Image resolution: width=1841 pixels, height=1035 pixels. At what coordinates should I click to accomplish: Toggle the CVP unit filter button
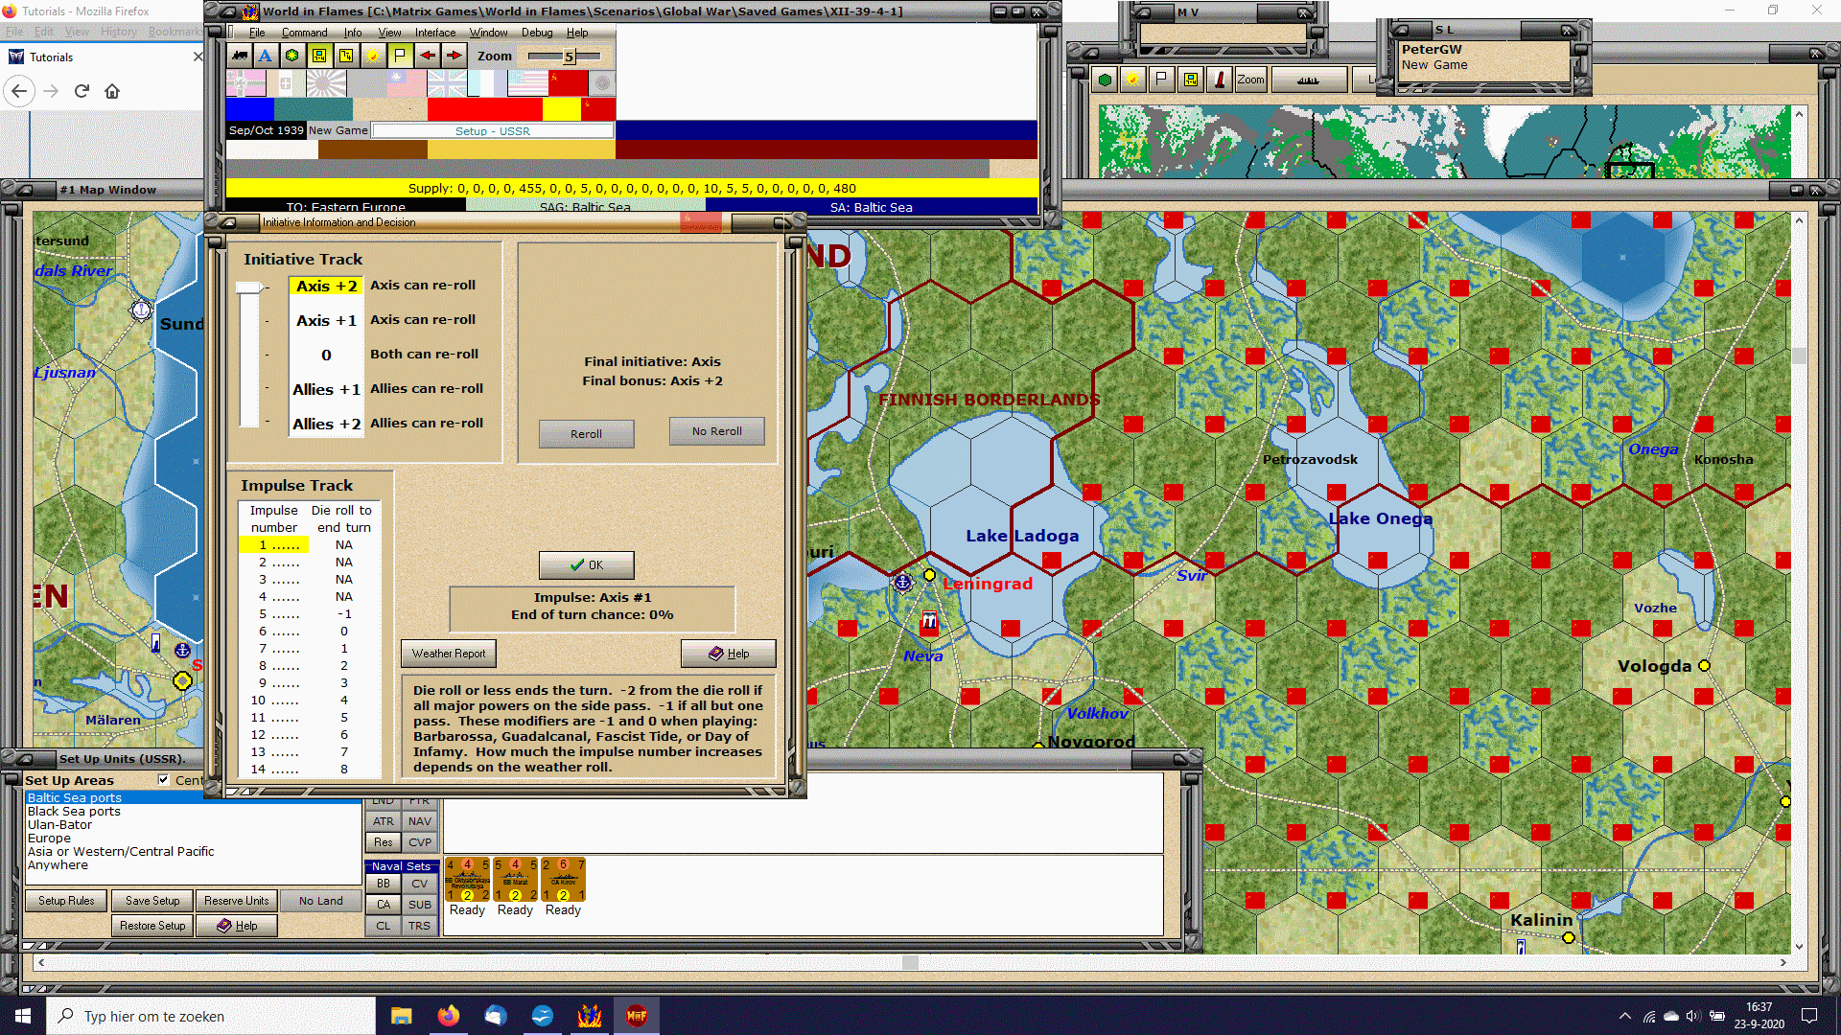[419, 842]
